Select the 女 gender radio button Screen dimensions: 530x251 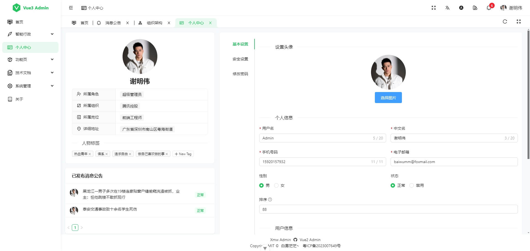276,185
